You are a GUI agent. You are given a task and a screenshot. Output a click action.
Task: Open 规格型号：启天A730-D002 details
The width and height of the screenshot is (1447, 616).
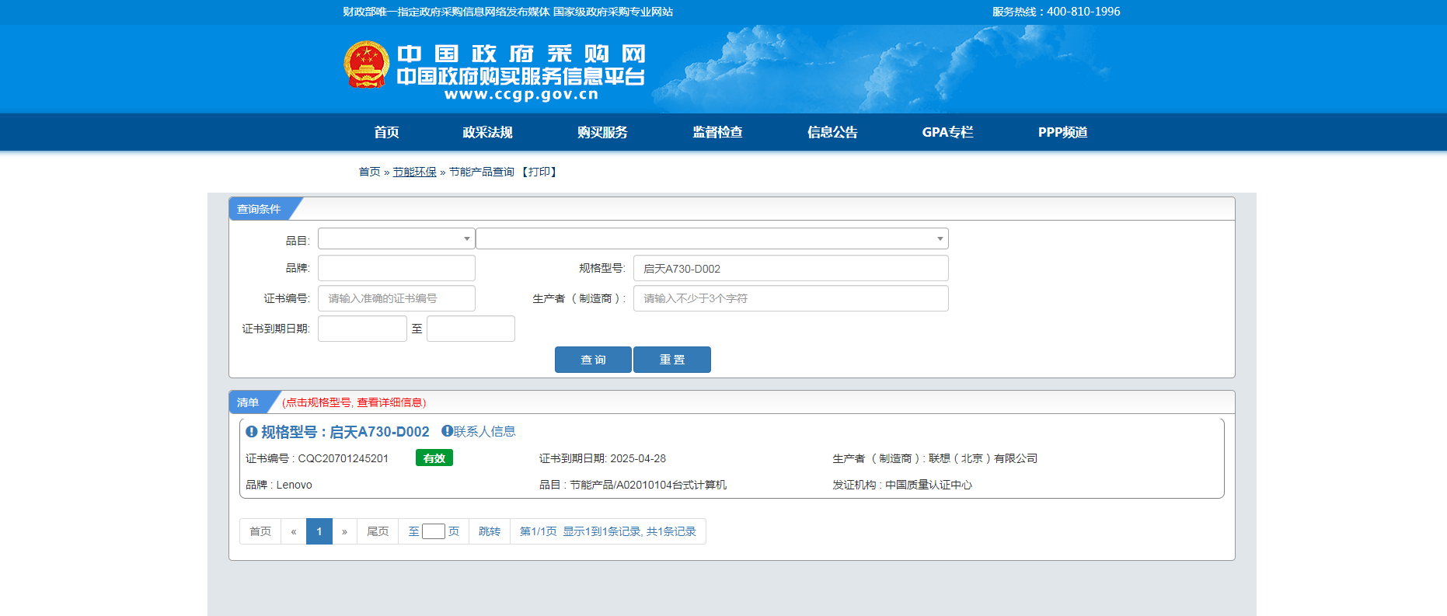pyautogui.click(x=345, y=432)
